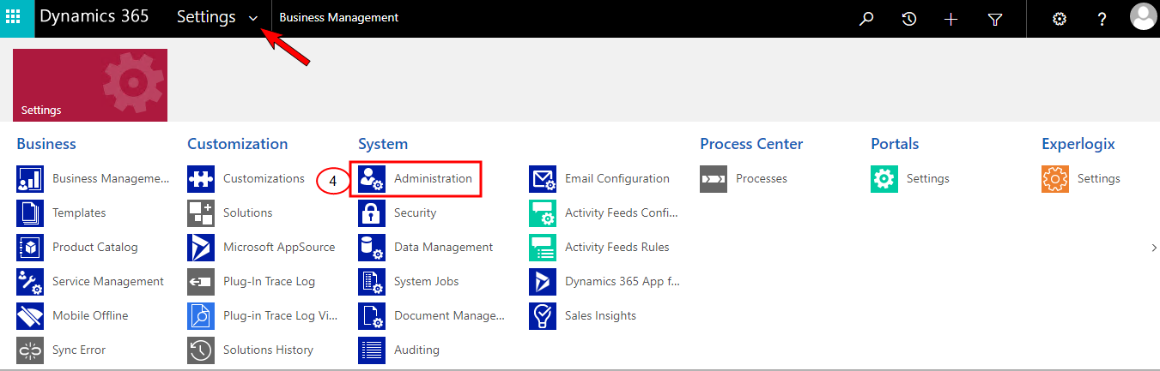The height and width of the screenshot is (371, 1160).
Task: Click the plus quick create icon
Action: pyautogui.click(x=950, y=19)
